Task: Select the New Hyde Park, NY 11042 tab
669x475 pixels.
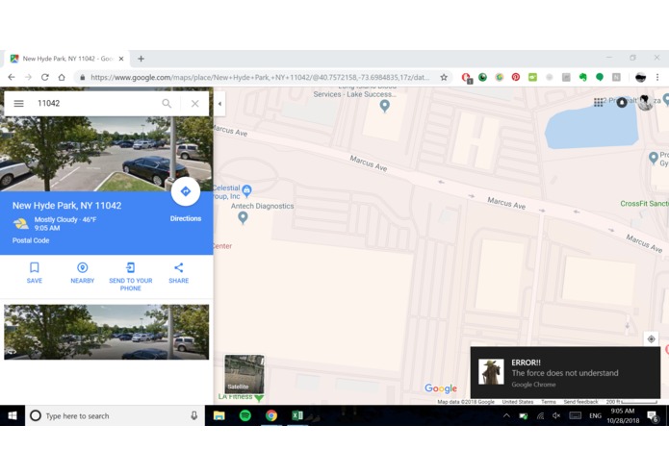Action: point(67,59)
